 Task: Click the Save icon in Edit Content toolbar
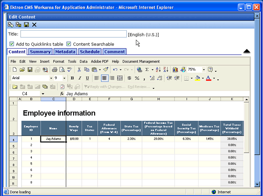(26, 25)
